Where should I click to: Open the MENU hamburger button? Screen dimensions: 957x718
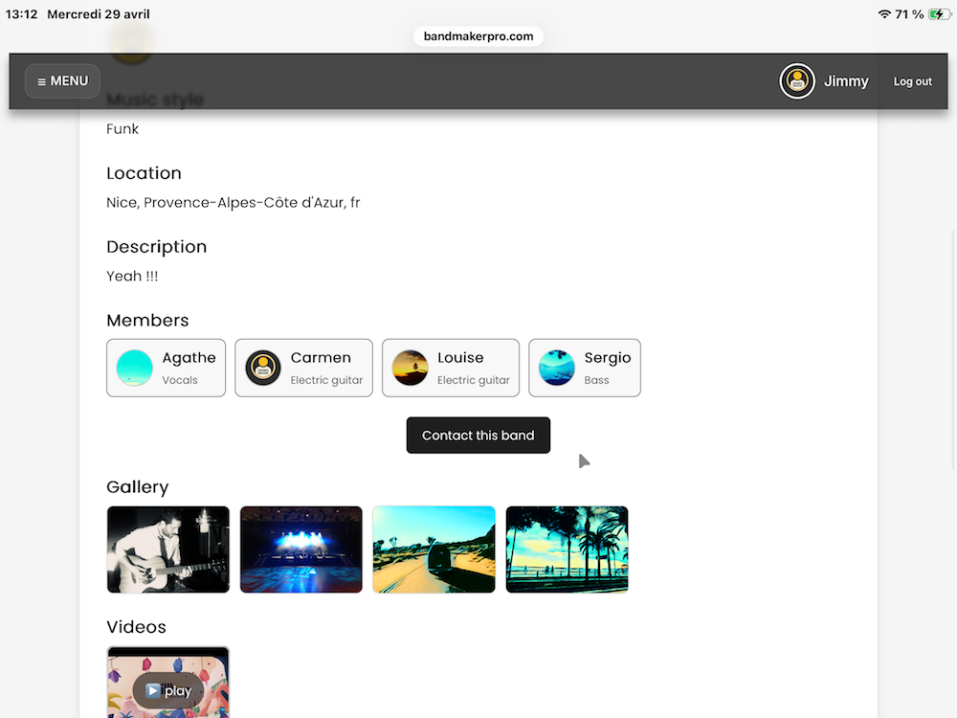coord(62,81)
